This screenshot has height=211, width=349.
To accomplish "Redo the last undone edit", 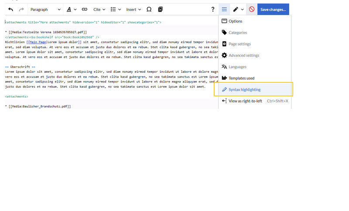I will [21, 9].
